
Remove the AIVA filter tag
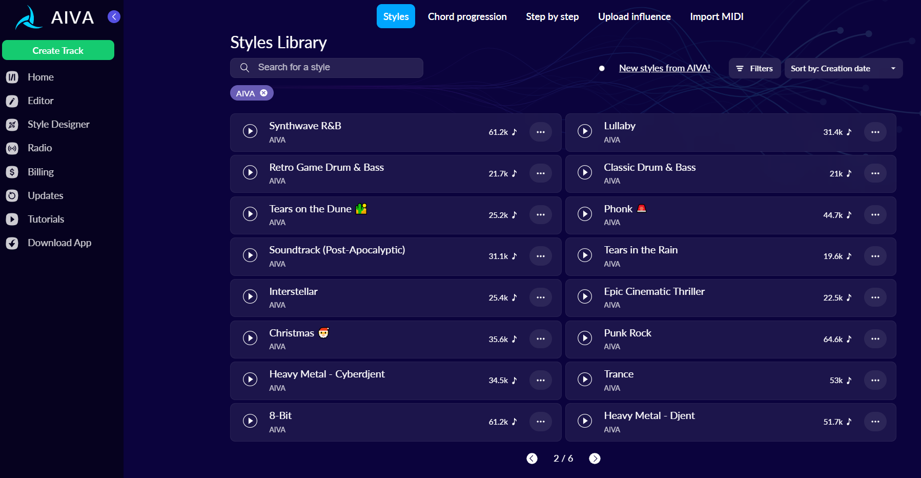[264, 93]
